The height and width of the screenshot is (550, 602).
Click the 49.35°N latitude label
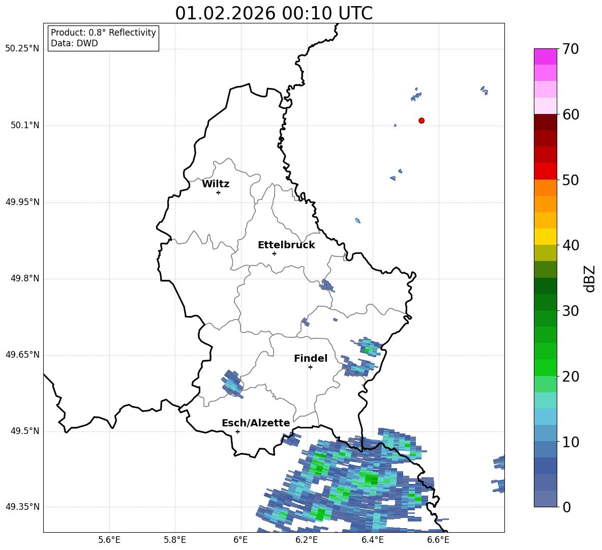pyautogui.click(x=22, y=507)
